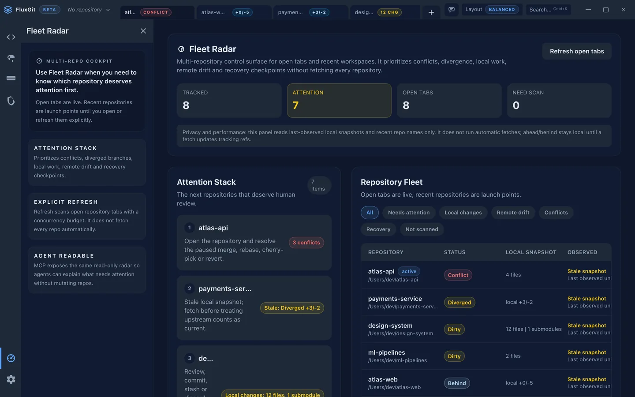
Task: Click the Stale: Diverged +3/-2 badge
Action: tap(292, 308)
